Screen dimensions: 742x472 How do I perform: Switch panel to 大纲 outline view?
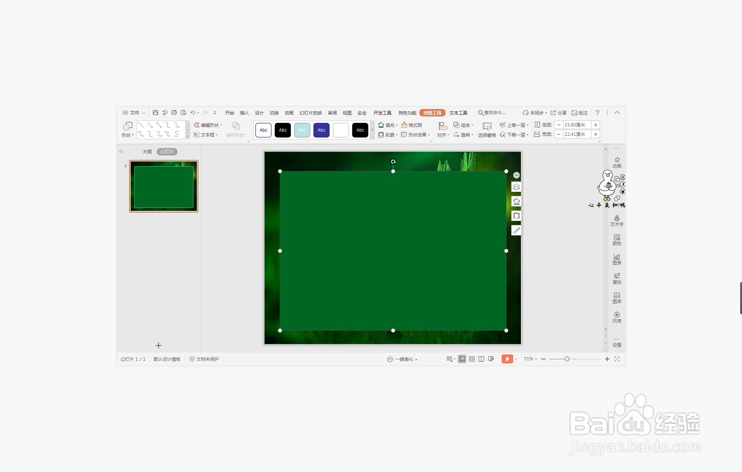(x=147, y=151)
